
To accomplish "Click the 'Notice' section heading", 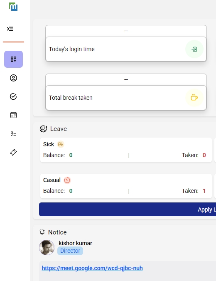I will (x=57, y=232).
